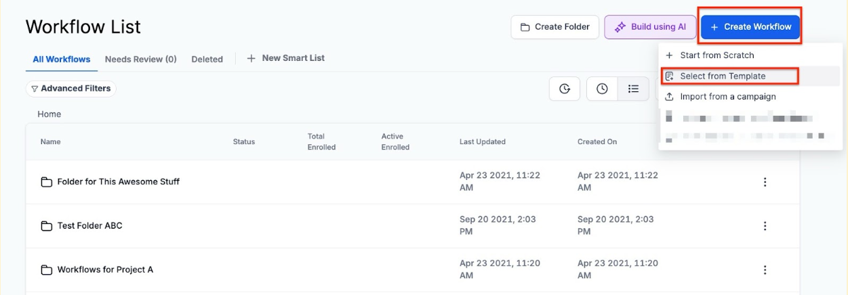Expand the Create Workflow dropdown button

click(750, 27)
